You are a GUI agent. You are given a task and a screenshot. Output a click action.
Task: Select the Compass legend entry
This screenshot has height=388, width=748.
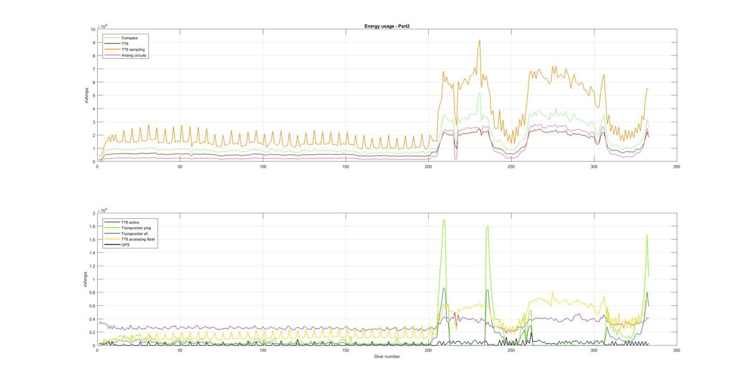121,38
